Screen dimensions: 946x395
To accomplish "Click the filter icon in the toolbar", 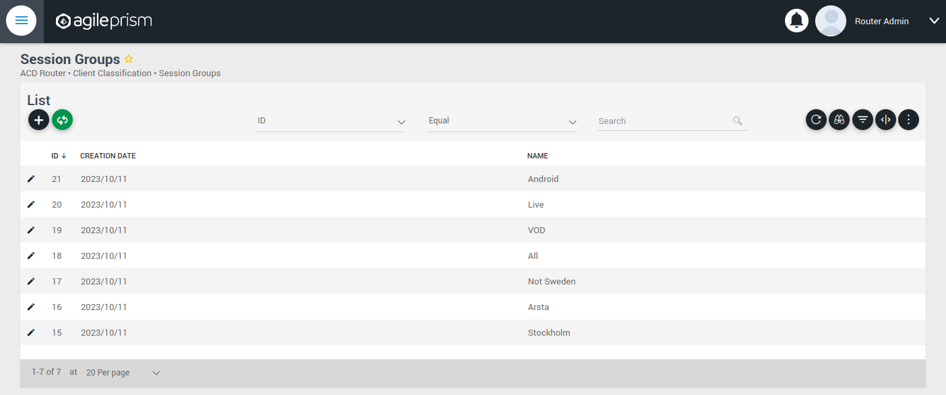I will click(862, 119).
